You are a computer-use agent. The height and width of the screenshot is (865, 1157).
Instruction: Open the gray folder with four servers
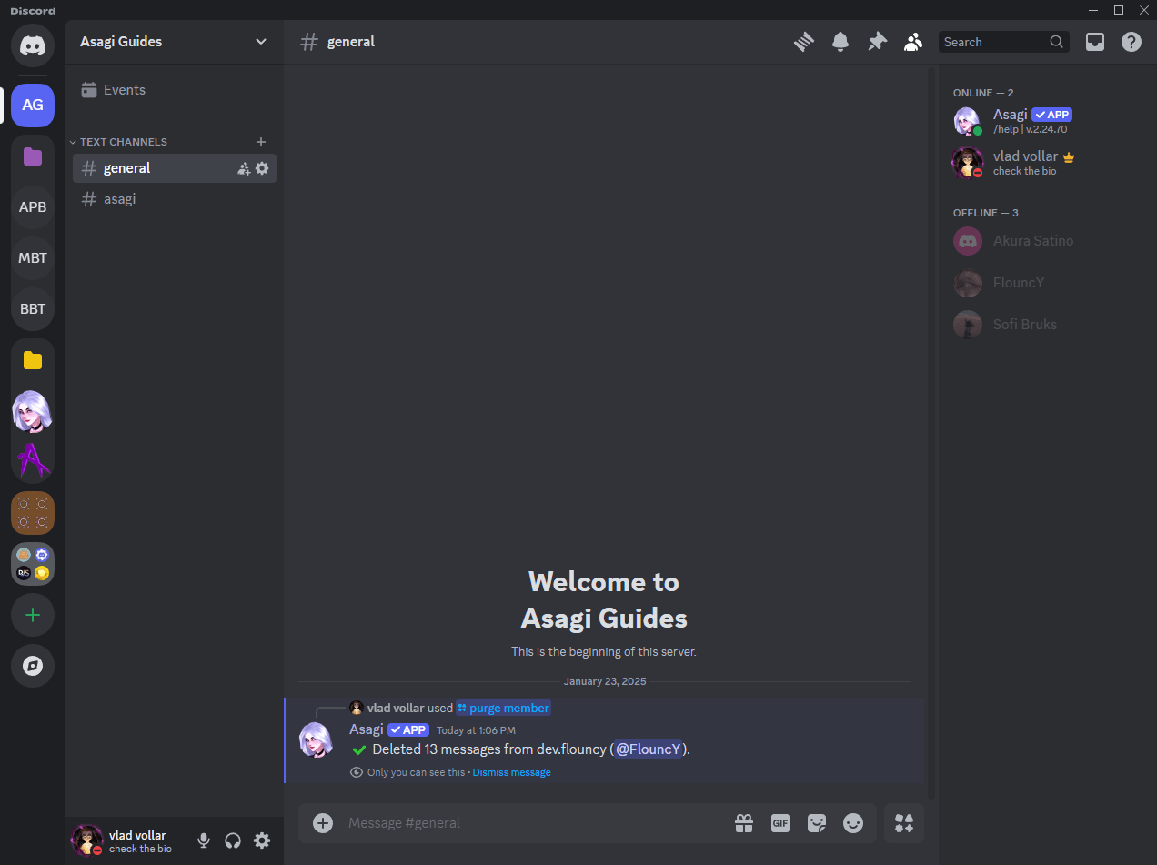[33, 564]
